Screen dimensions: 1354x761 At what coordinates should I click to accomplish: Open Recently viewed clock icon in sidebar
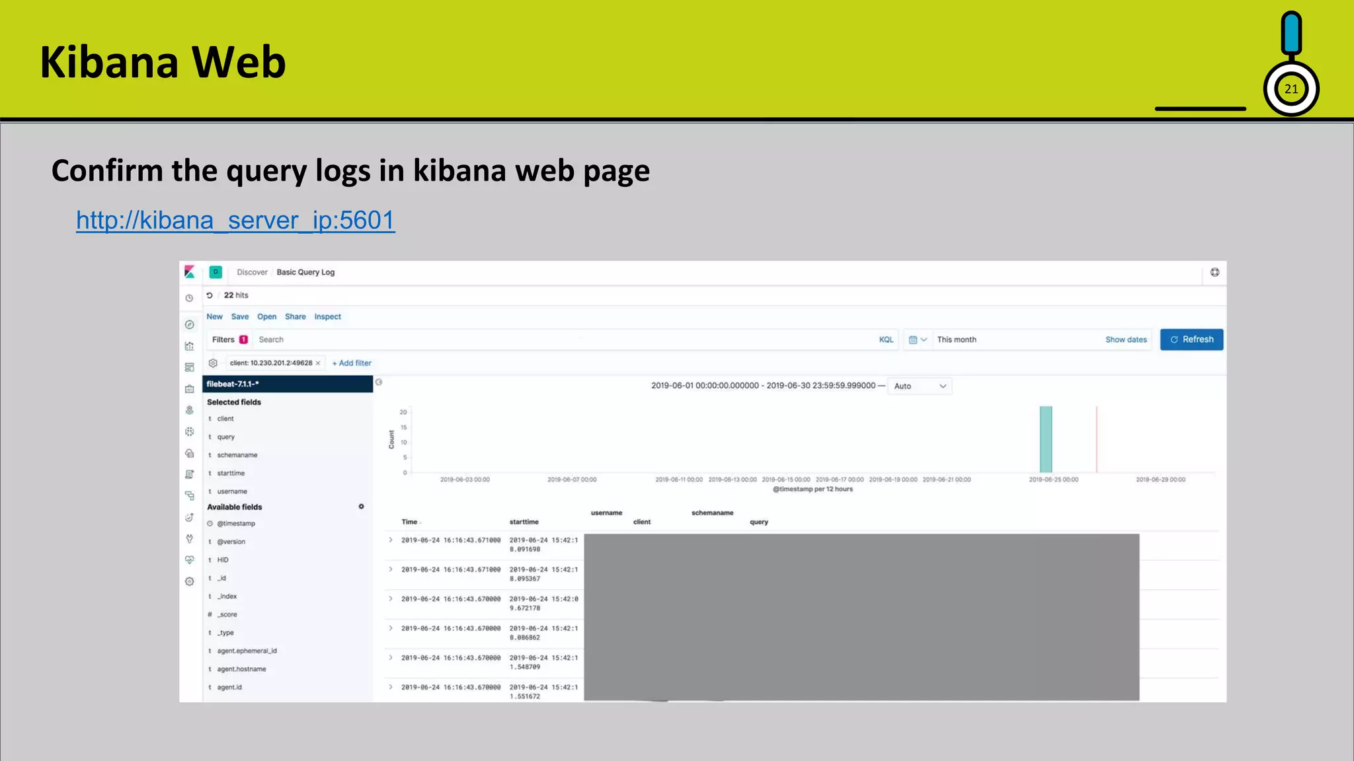click(x=189, y=299)
